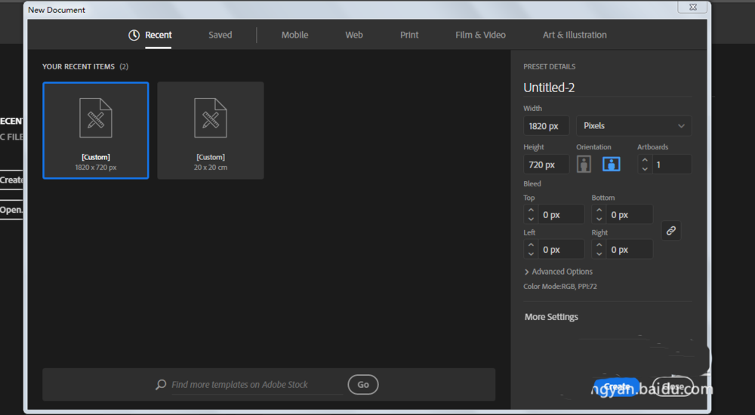Click the Recent clock icon
Image resolution: width=755 pixels, height=415 pixels.
(x=134, y=35)
